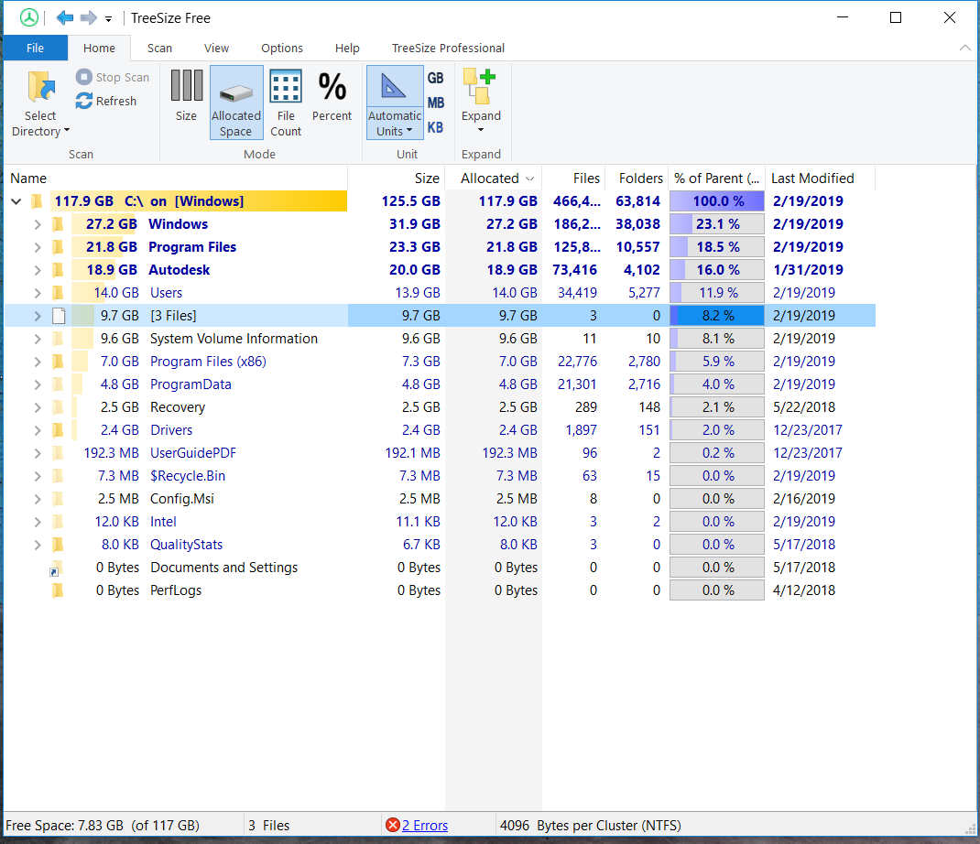Click the Drivers folder icon
The height and width of the screenshot is (844, 980).
tap(58, 430)
